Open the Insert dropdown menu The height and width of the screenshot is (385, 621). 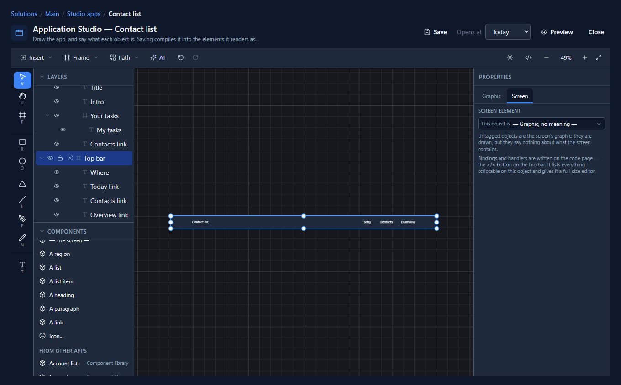[x=37, y=57]
